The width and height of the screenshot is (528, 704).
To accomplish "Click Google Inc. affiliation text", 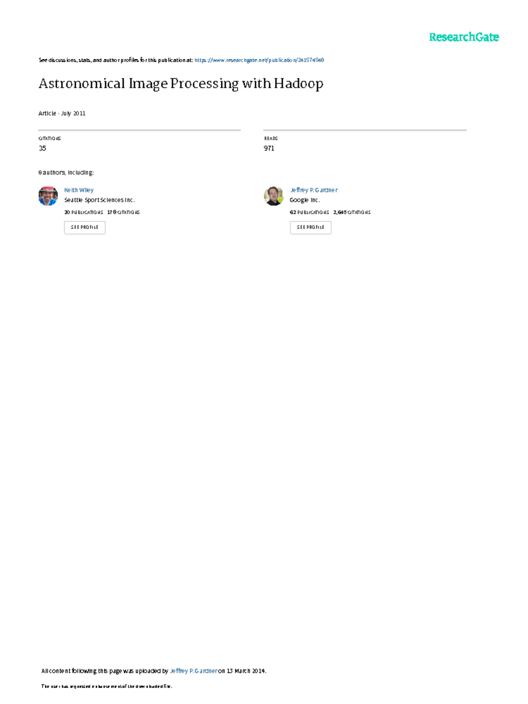I will [x=304, y=200].
